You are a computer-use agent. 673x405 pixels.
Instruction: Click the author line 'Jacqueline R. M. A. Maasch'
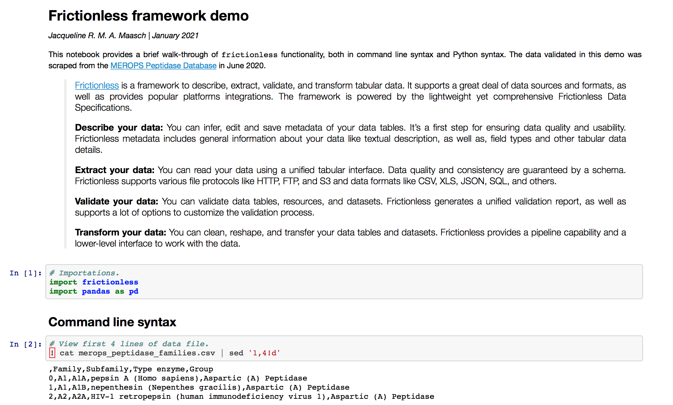pos(97,36)
